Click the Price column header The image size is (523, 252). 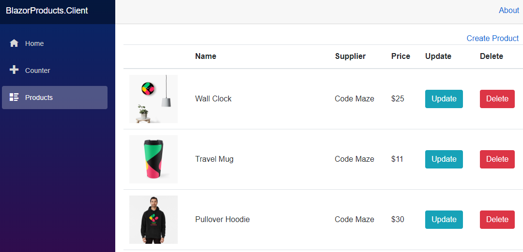click(x=400, y=56)
